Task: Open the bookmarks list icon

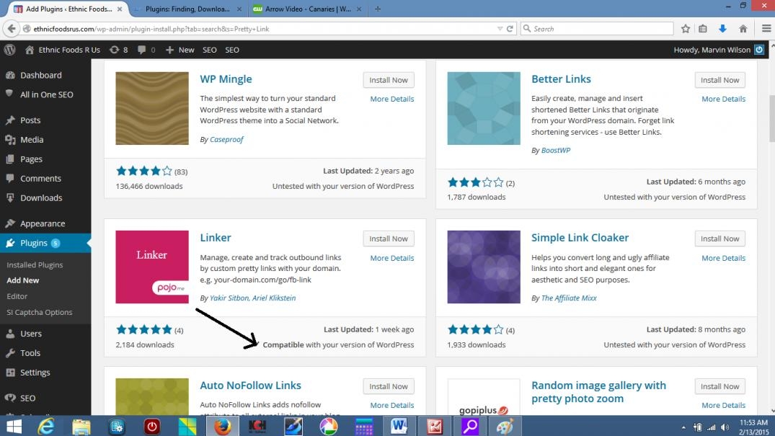Action: pyautogui.click(x=703, y=29)
